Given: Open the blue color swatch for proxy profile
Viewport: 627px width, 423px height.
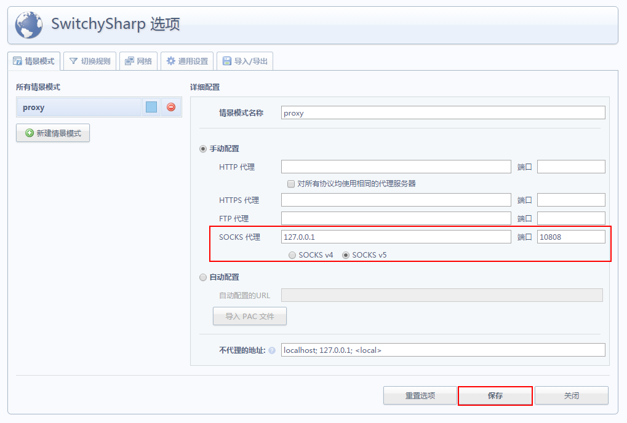Looking at the screenshot, I should 151,107.
